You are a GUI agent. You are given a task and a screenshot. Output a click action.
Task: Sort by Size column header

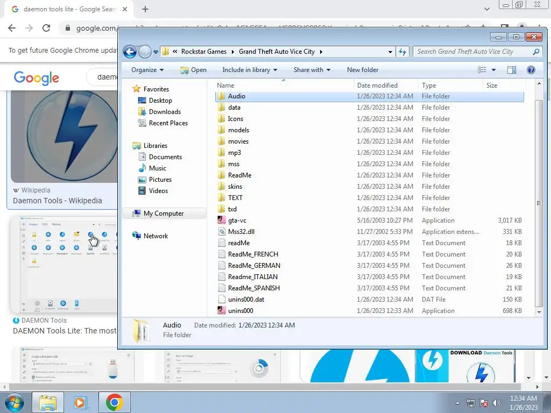tap(505, 86)
